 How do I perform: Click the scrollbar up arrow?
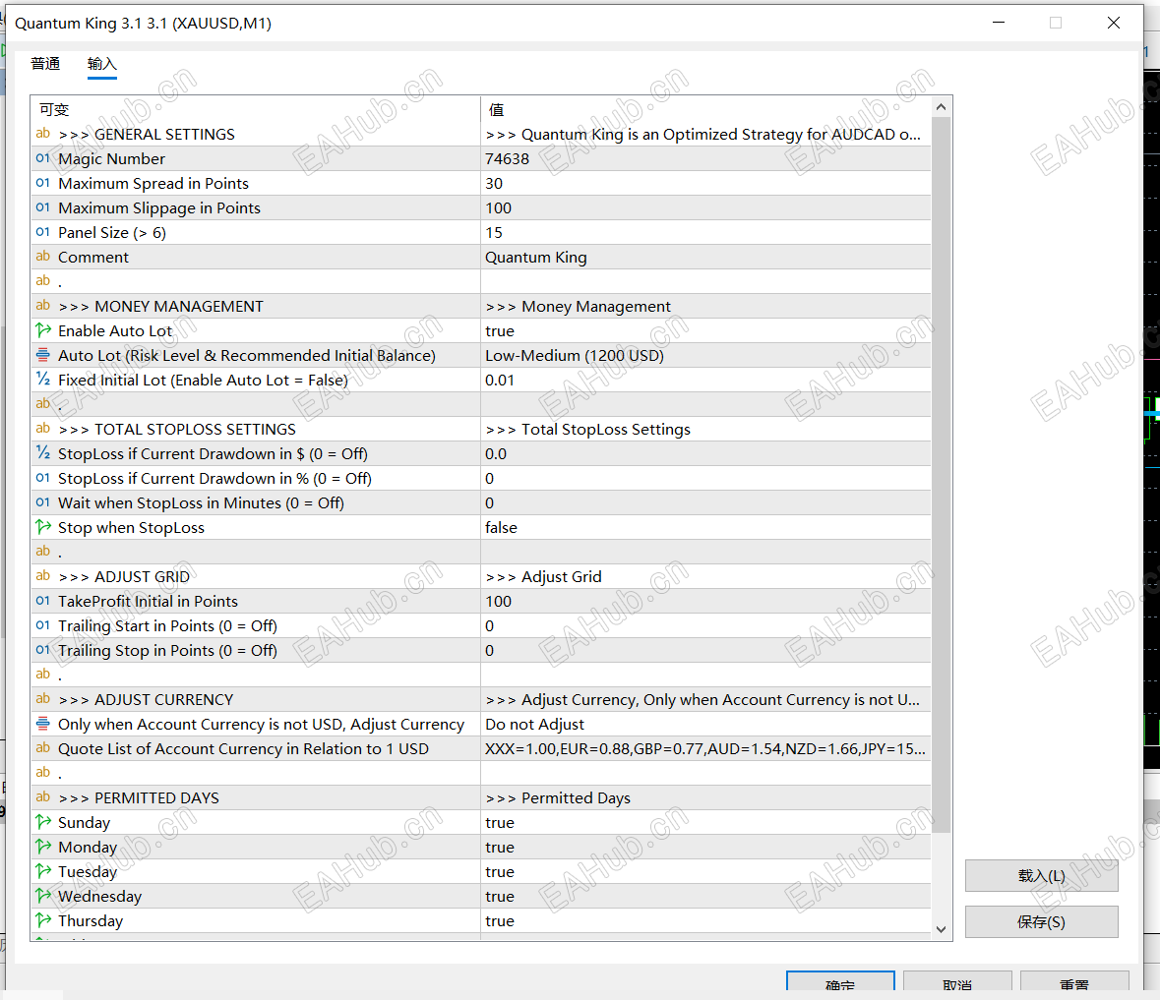[941, 107]
